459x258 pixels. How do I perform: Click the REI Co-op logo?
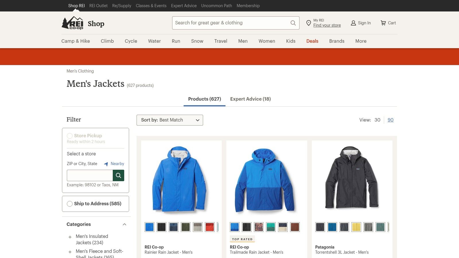click(72, 23)
